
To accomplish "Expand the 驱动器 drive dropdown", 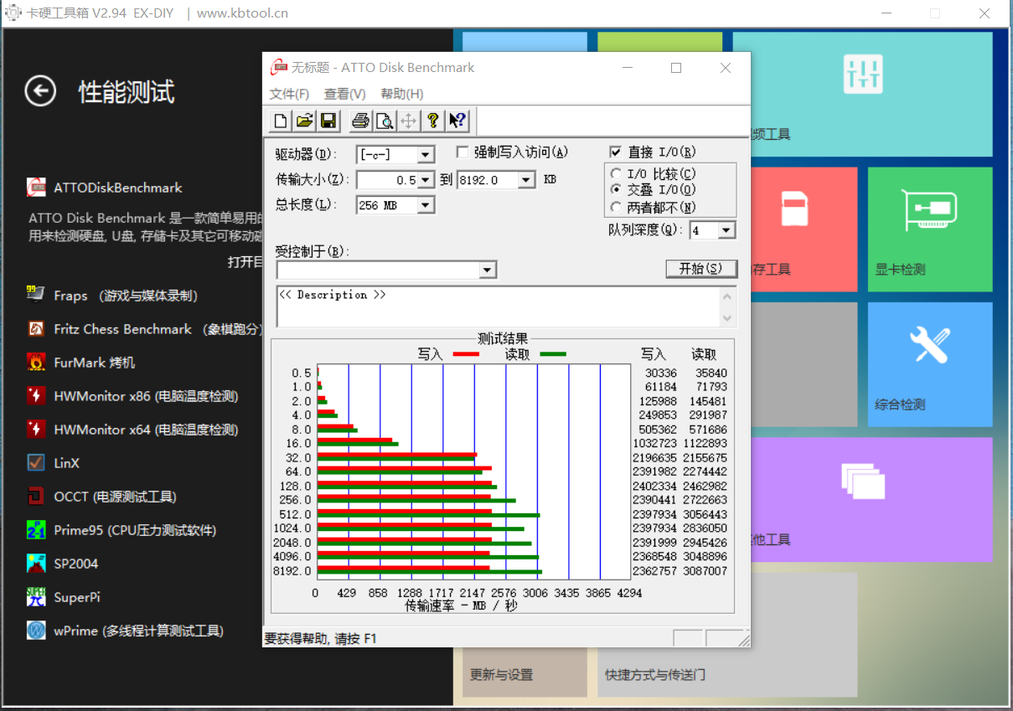I will [426, 155].
